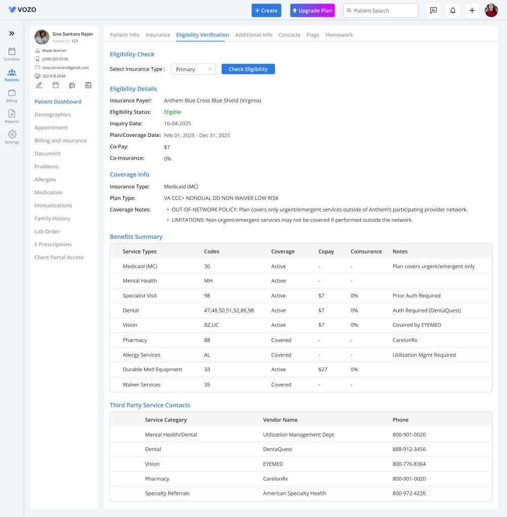The height and width of the screenshot is (517, 507).
Task: Click the clipboard chart icon on patient card
Action: click(x=88, y=85)
